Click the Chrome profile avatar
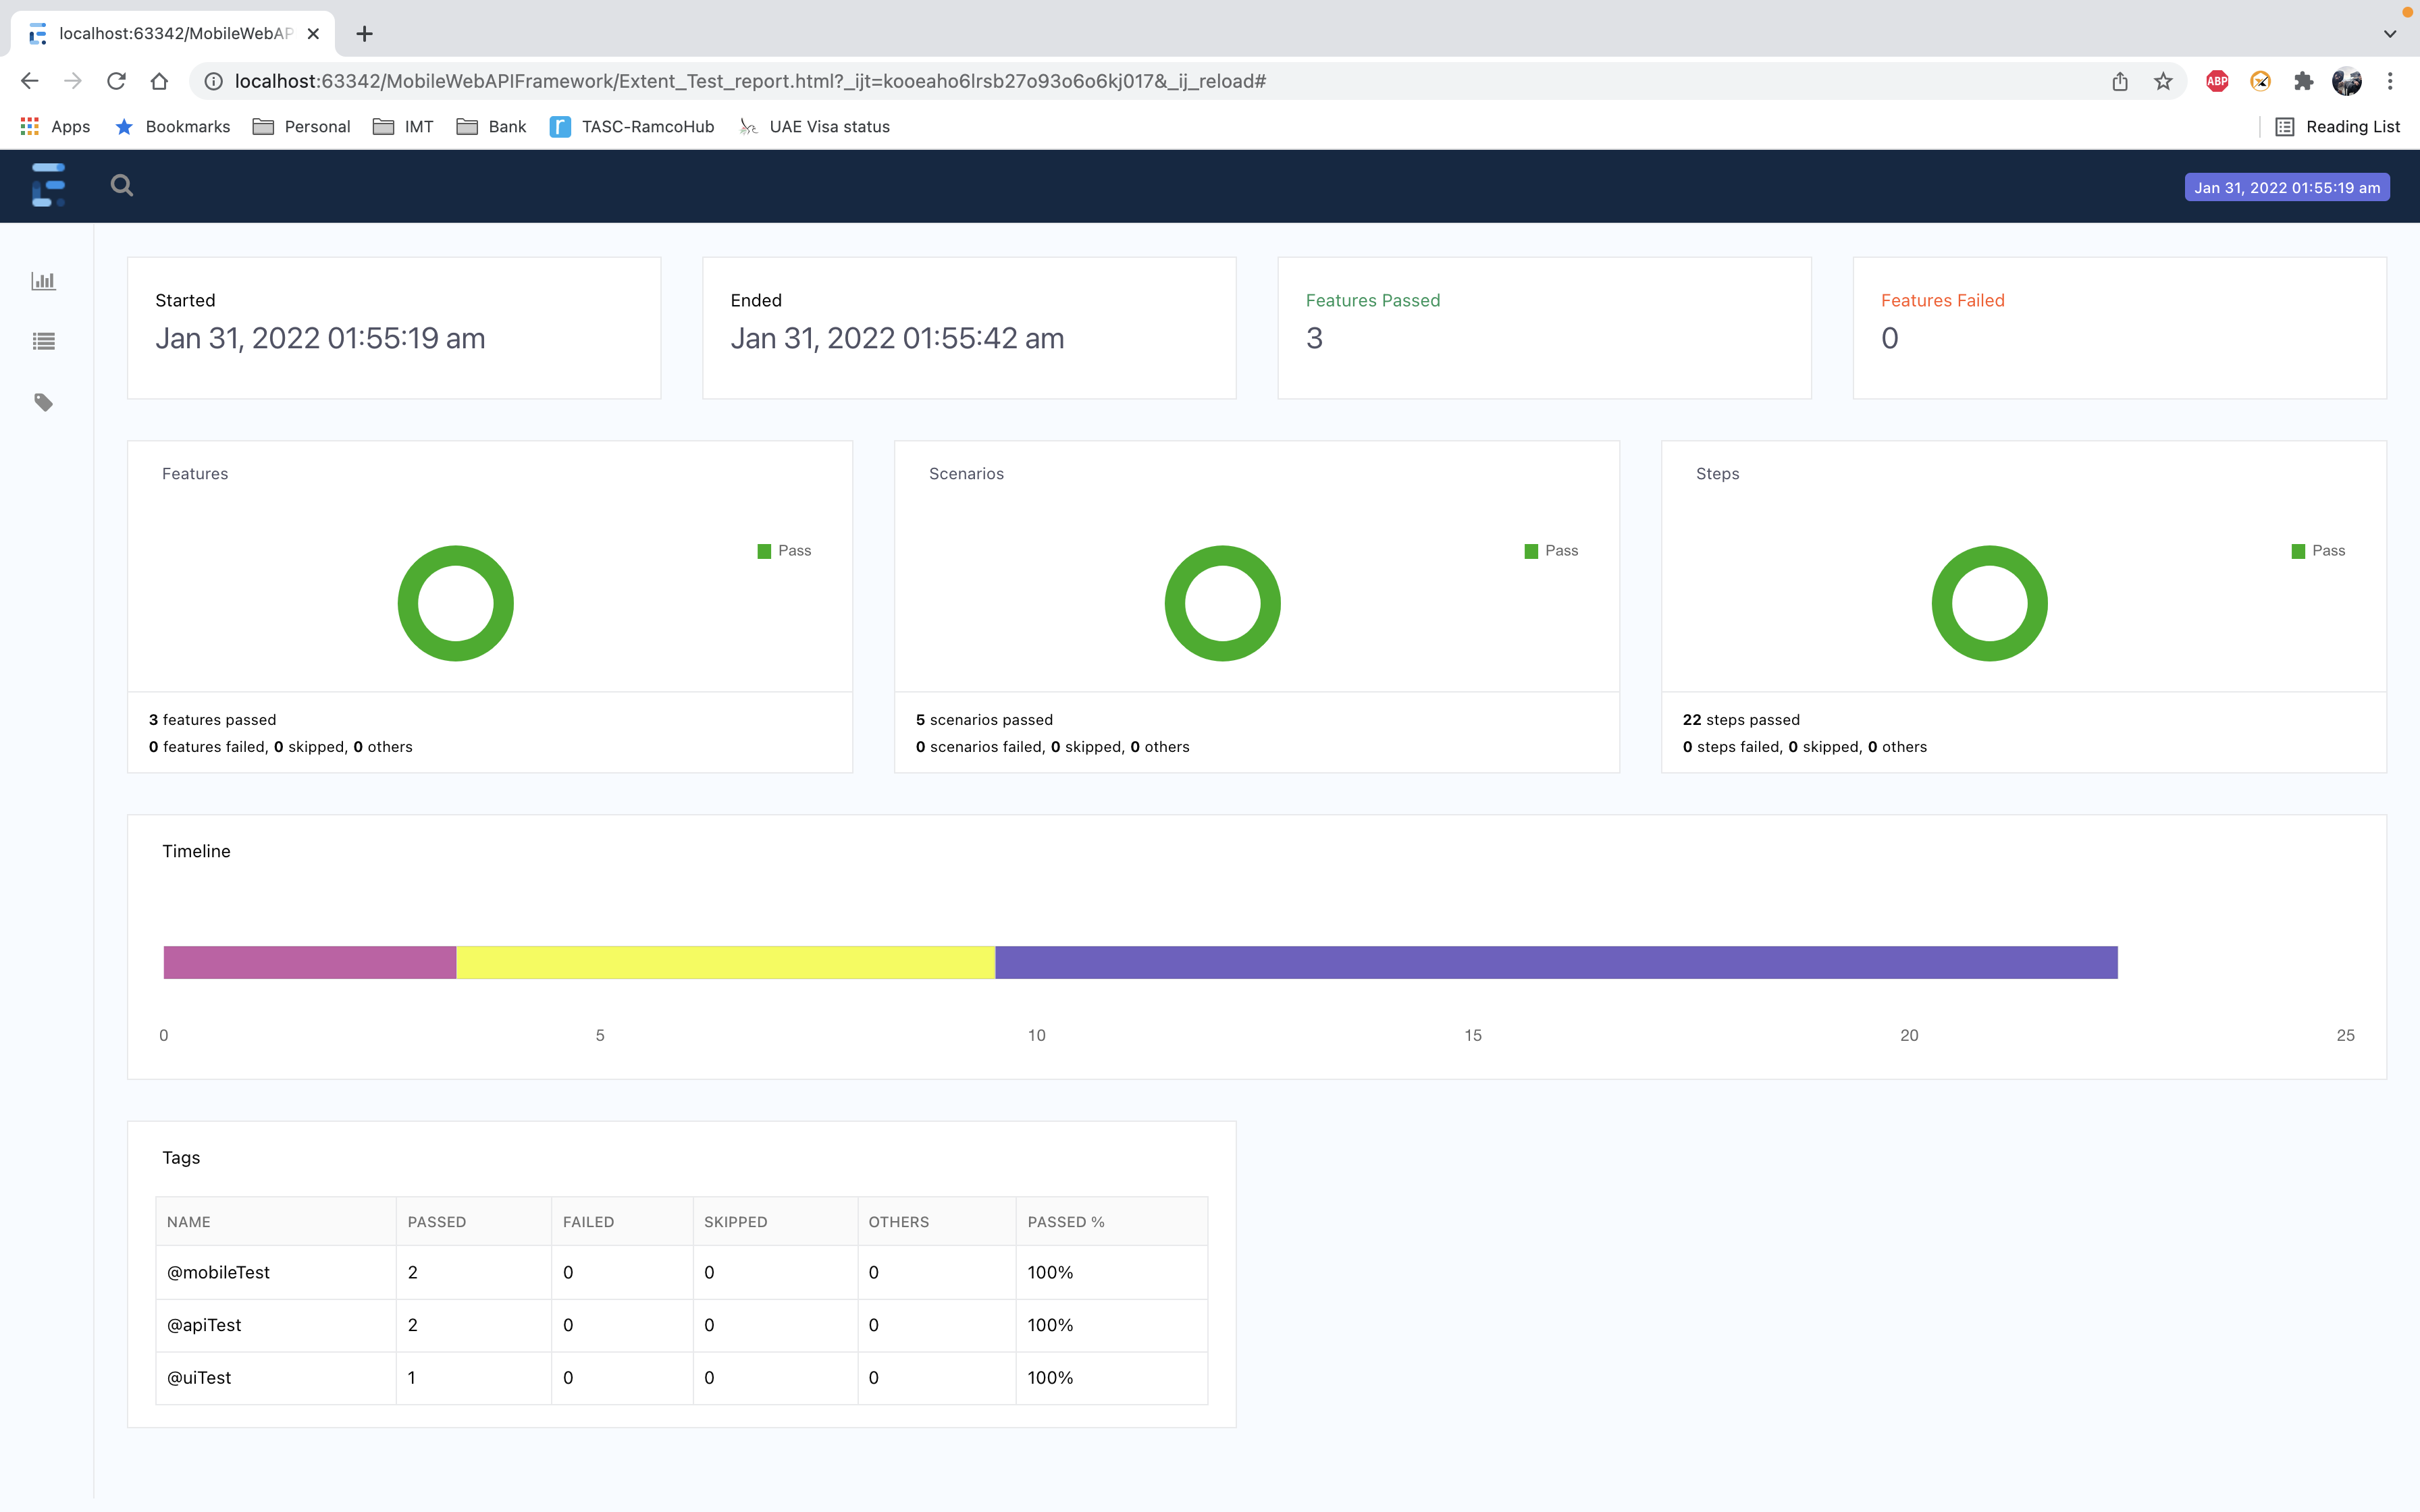This screenshot has height=1512, width=2420. pos(2347,81)
